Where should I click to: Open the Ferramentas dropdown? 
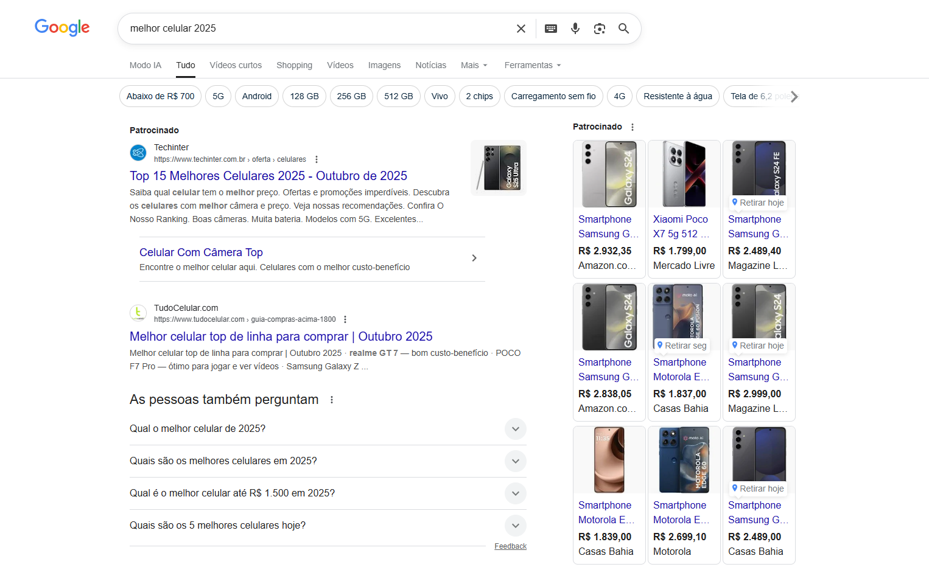click(x=532, y=65)
